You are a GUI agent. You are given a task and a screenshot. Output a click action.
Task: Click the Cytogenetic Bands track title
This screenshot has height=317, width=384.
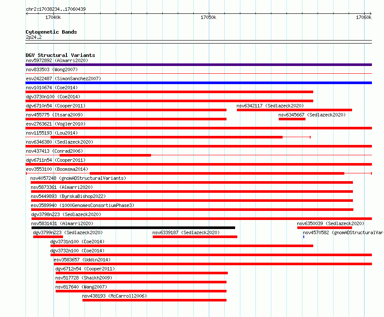[x=51, y=32]
